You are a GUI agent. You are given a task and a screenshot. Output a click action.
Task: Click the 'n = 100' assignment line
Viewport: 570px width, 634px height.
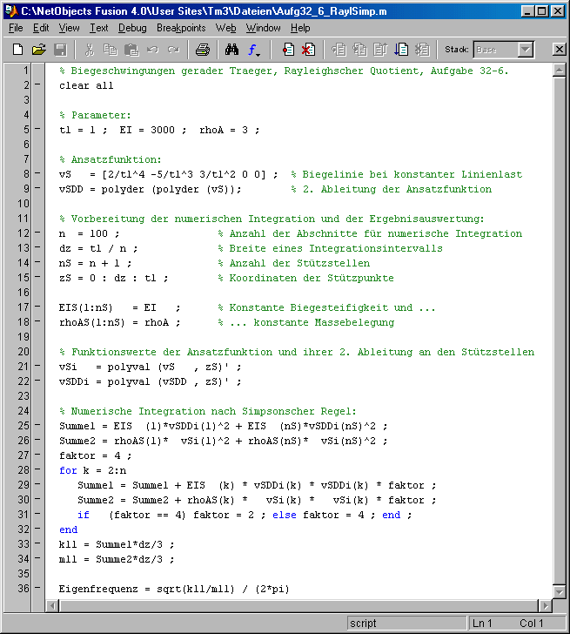(90, 233)
